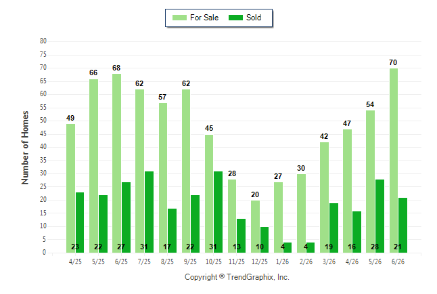
Task: Click the Number of Homes axis title
Action: 25,148
